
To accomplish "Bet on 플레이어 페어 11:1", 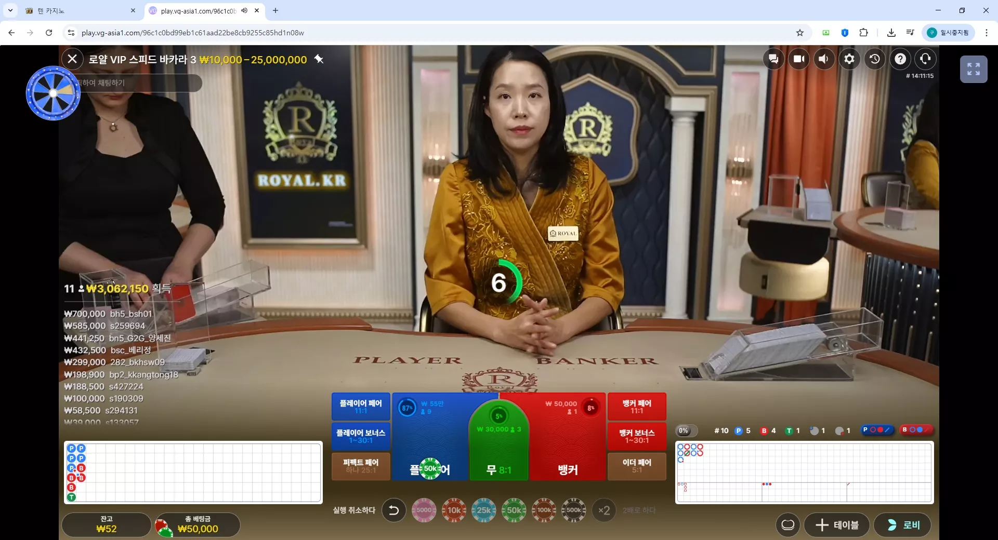I will [361, 407].
